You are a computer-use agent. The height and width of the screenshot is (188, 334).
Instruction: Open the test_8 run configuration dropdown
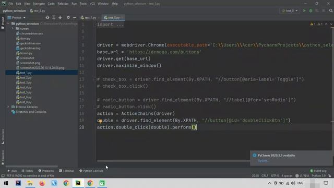click(290, 10)
